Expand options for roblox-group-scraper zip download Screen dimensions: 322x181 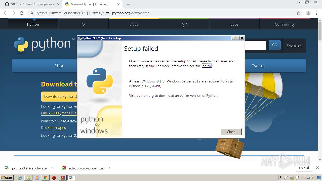109,168
